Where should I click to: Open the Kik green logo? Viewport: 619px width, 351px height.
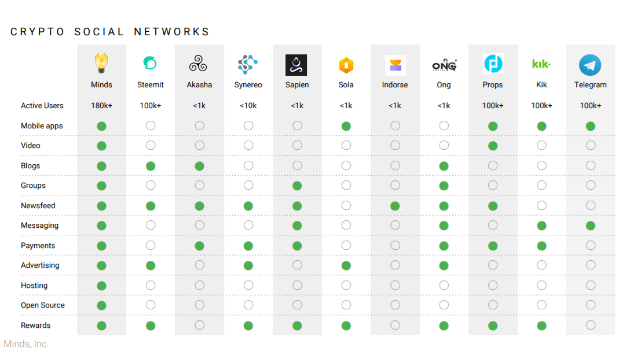pos(541,64)
